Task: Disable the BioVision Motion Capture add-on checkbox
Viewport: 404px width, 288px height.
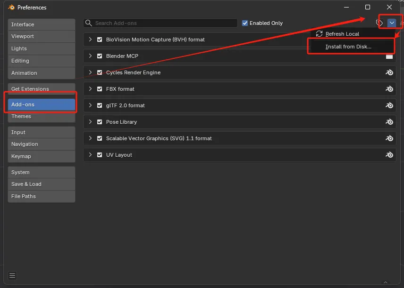Action: click(x=100, y=40)
